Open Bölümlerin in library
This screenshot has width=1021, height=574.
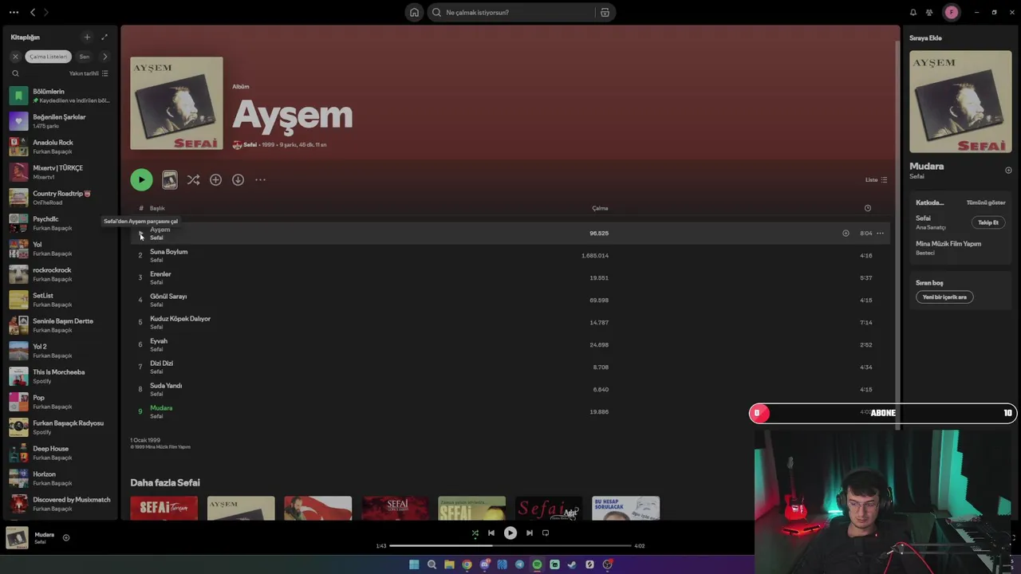click(59, 96)
